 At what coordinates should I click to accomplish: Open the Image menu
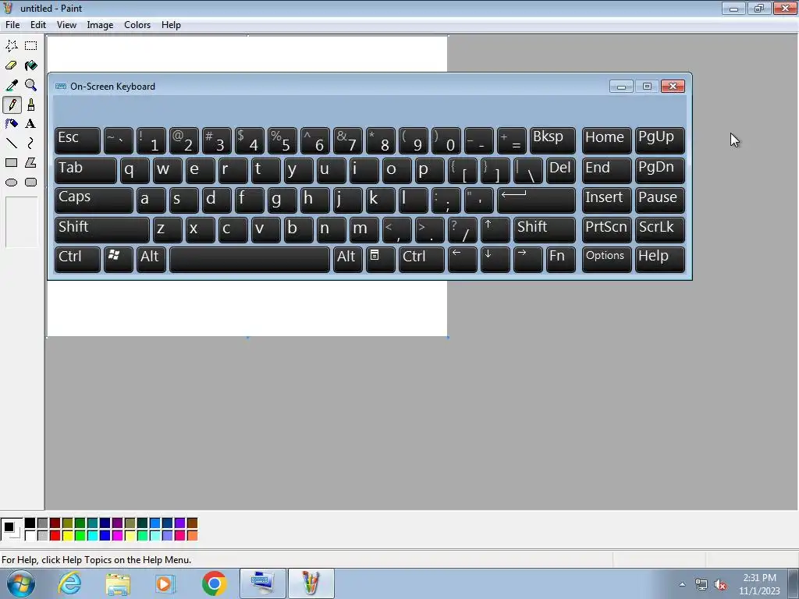point(100,25)
